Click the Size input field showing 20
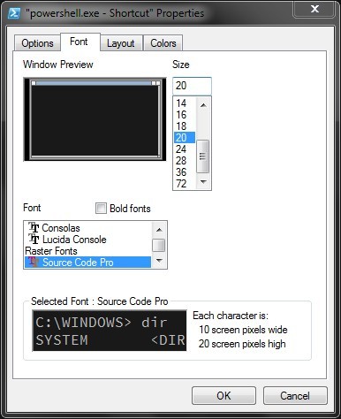 [x=192, y=86]
